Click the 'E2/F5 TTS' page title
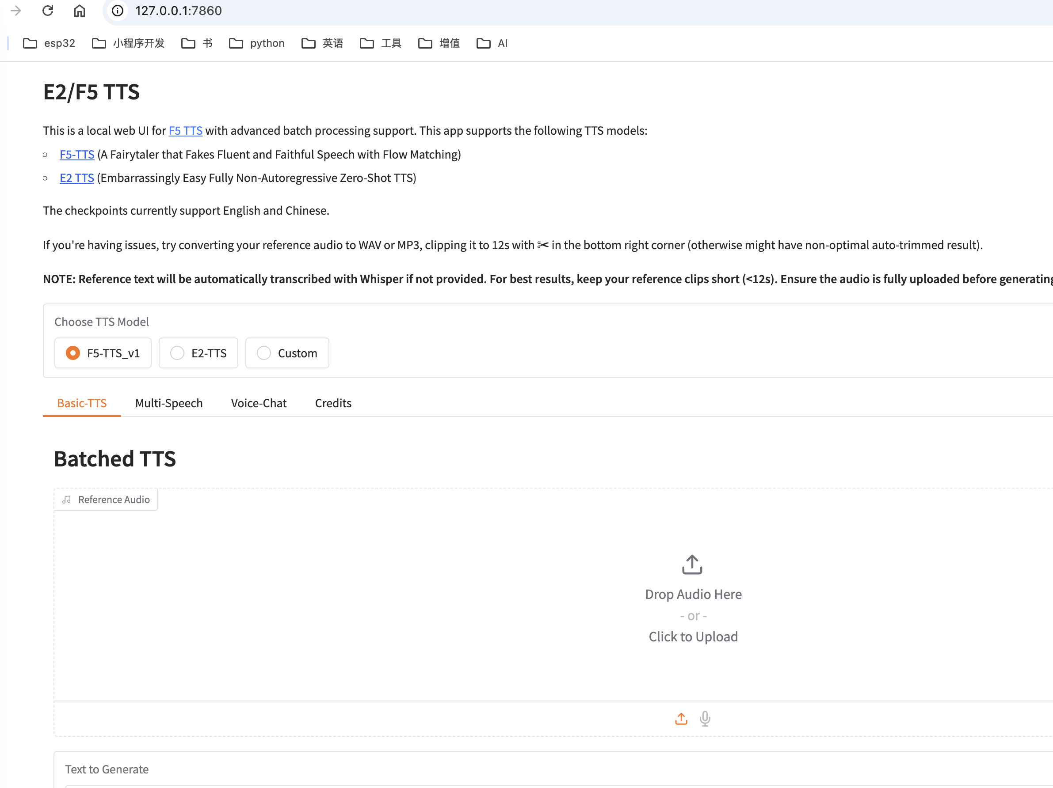Screen dimensions: 1053x788 pyautogui.click(x=92, y=92)
